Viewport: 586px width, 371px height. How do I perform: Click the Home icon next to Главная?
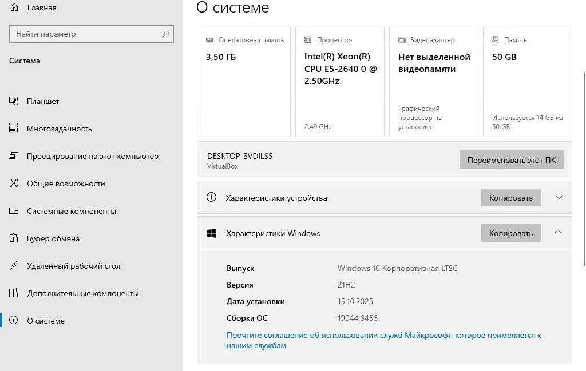14,8
